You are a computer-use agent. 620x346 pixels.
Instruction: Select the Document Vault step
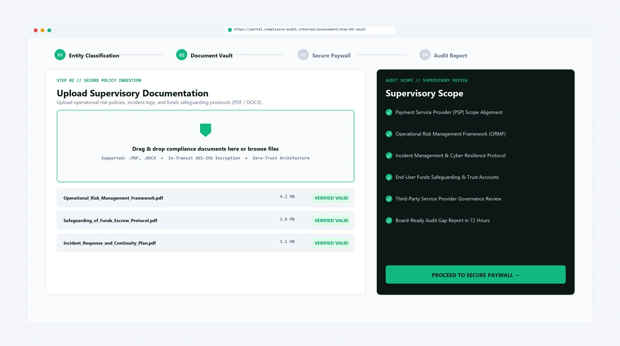(x=212, y=55)
